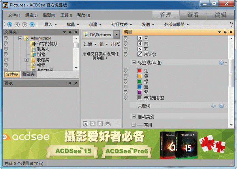Collapse the 自动类别 section
The height and width of the screenshot is (169, 237).
(x=134, y=116)
